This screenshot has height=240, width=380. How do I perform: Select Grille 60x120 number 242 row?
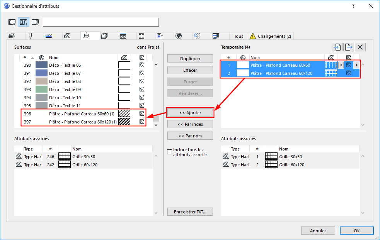[83, 165]
